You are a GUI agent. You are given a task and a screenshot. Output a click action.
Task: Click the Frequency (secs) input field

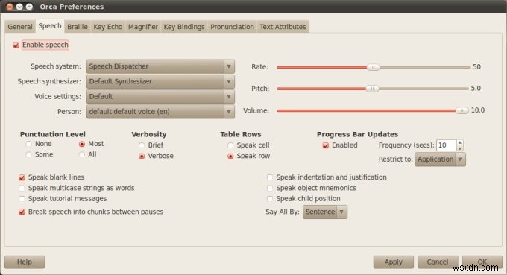coord(446,145)
